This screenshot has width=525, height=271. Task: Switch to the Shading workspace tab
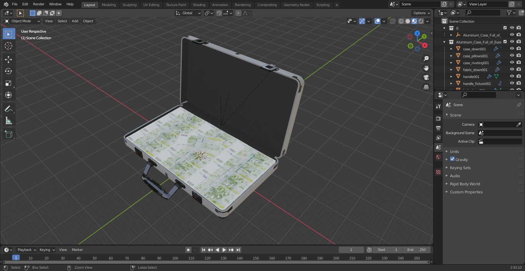coord(199,5)
